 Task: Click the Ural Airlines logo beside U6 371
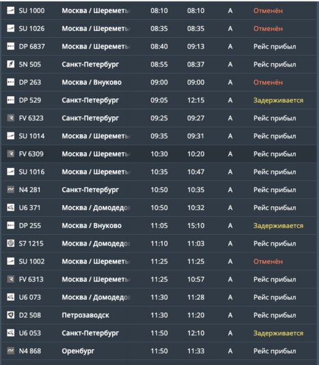[10, 207]
